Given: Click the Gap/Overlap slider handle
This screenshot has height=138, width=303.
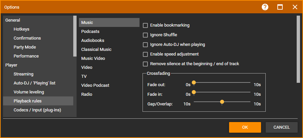Looking at the screenshot, I should pyautogui.click(x=222, y=102).
